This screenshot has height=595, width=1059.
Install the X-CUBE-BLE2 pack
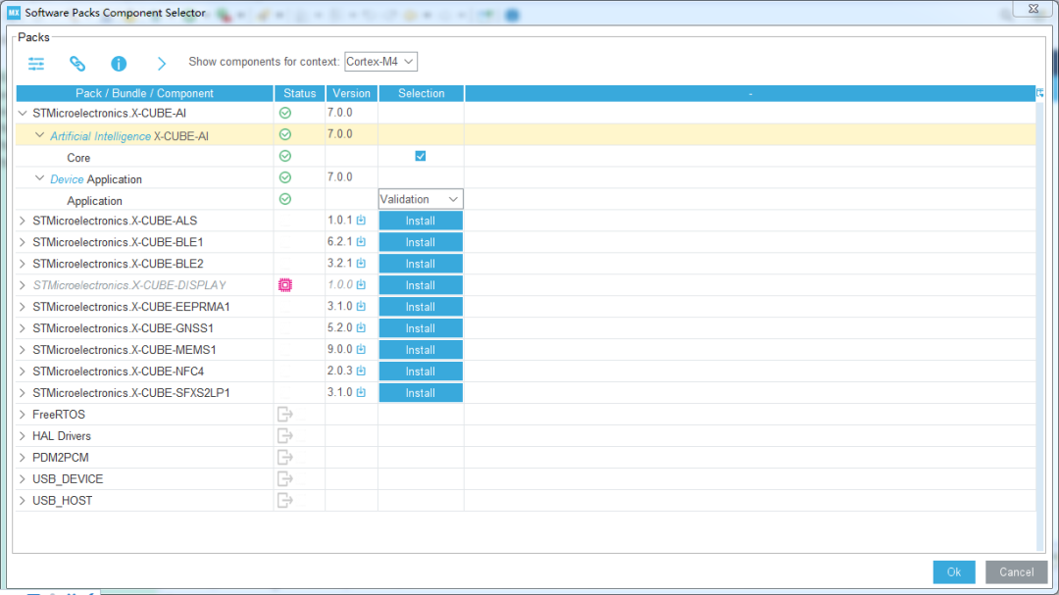(x=420, y=264)
